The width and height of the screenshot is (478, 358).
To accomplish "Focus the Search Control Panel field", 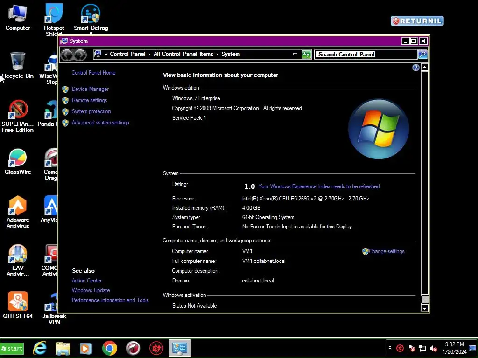I will click(x=366, y=55).
